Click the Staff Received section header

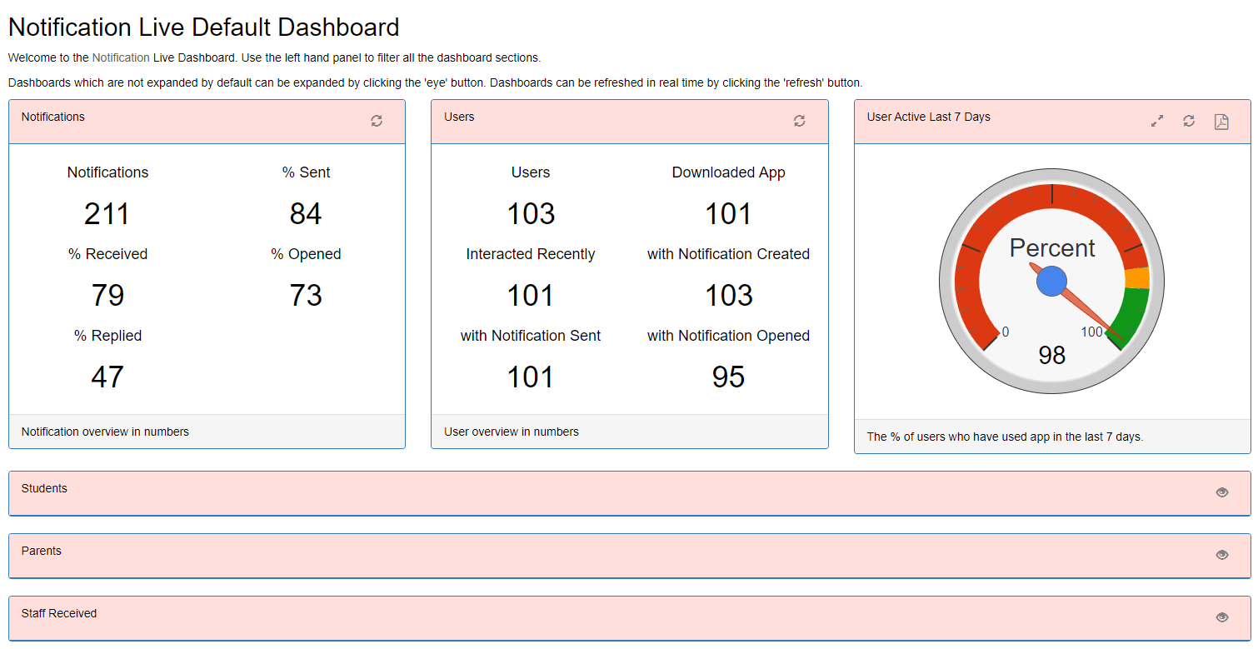point(629,618)
